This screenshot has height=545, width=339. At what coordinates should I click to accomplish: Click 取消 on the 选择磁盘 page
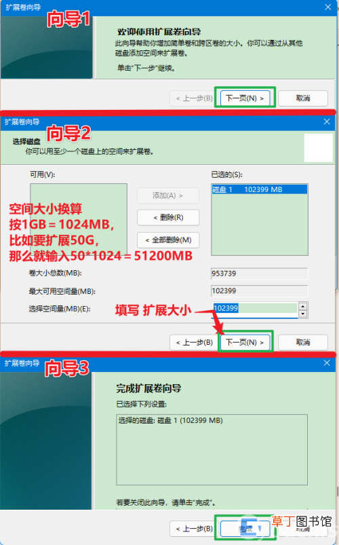tap(303, 342)
